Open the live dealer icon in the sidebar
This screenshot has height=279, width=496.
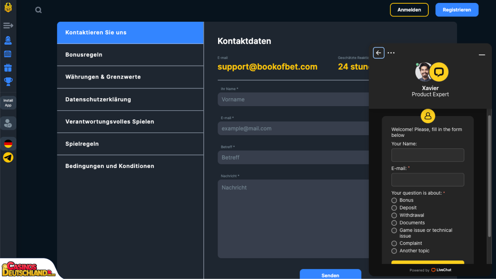point(8,40)
